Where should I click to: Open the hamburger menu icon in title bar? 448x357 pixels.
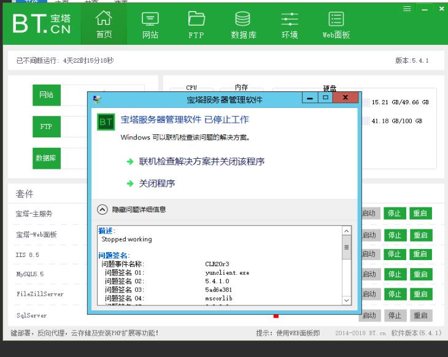pos(407,9)
